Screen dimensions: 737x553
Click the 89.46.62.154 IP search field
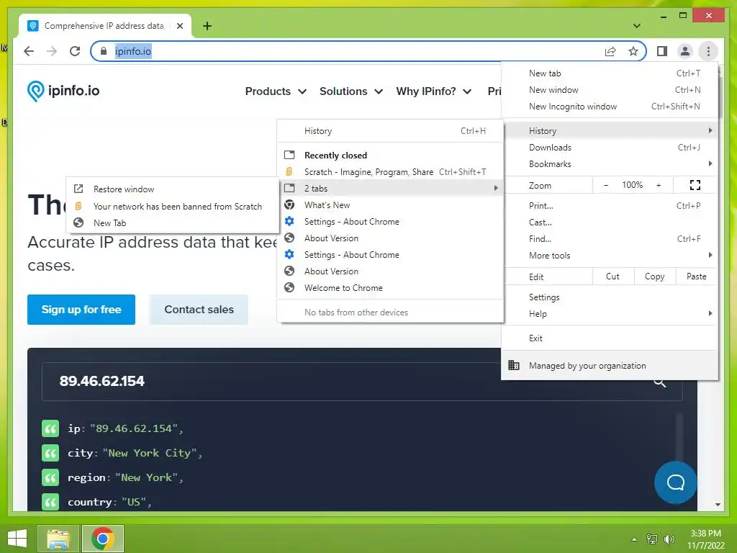(362, 382)
